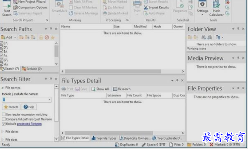Image resolution: width=248 pixels, height=149 pixels.
Task: Click the remove path folder icon
Action: click(x=21, y=38)
